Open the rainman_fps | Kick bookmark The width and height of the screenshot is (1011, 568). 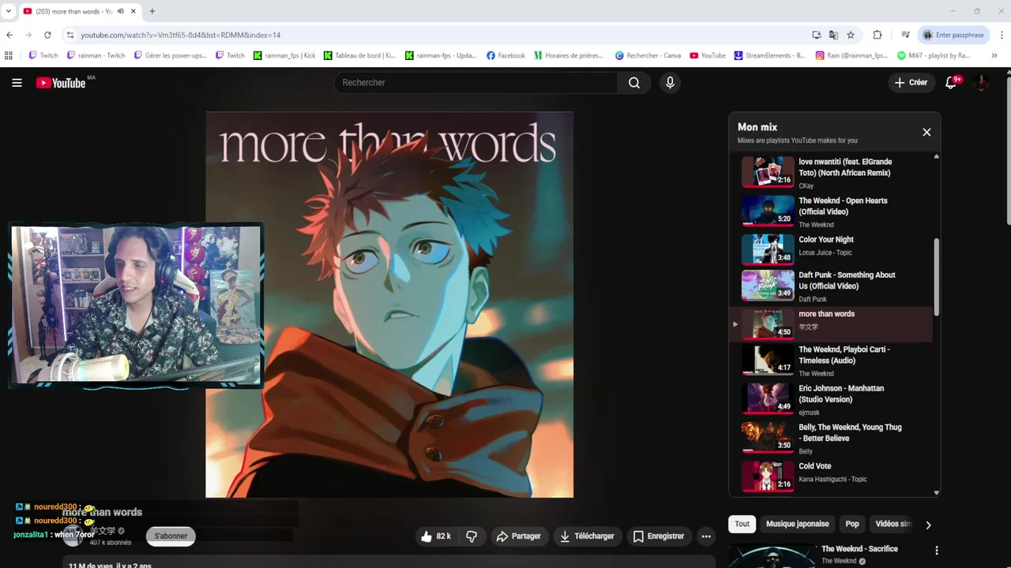284,55
